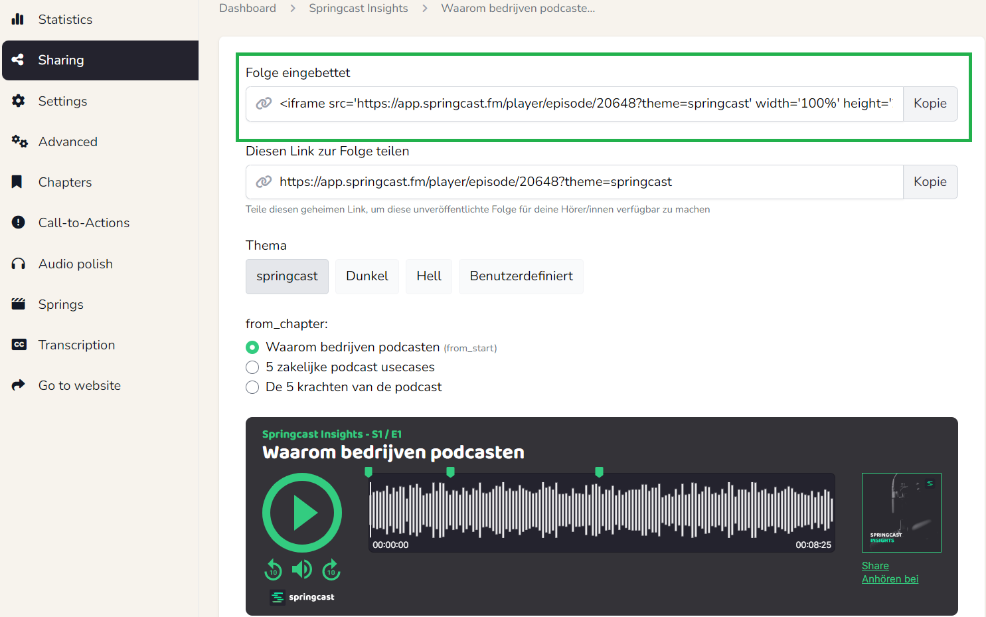The width and height of the screenshot is (986, 617).
Task: Copy the iframe embed code with Kopie
Action: (x=930, y=104)
